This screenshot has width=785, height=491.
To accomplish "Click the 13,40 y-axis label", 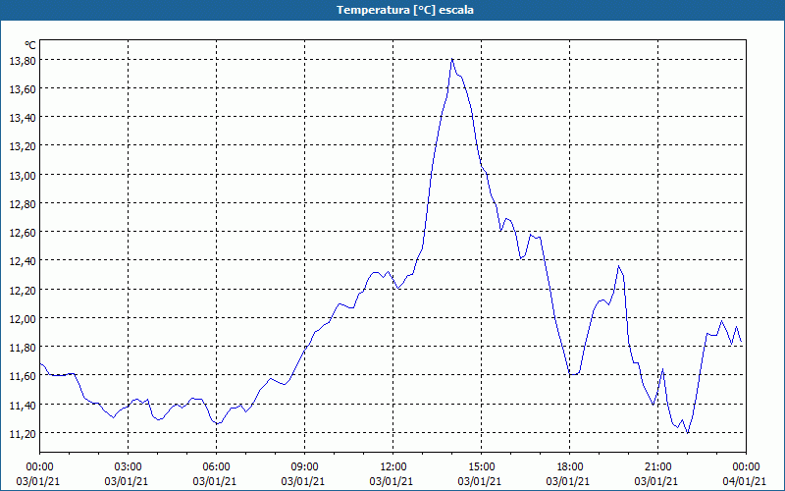I will (22, 117).
